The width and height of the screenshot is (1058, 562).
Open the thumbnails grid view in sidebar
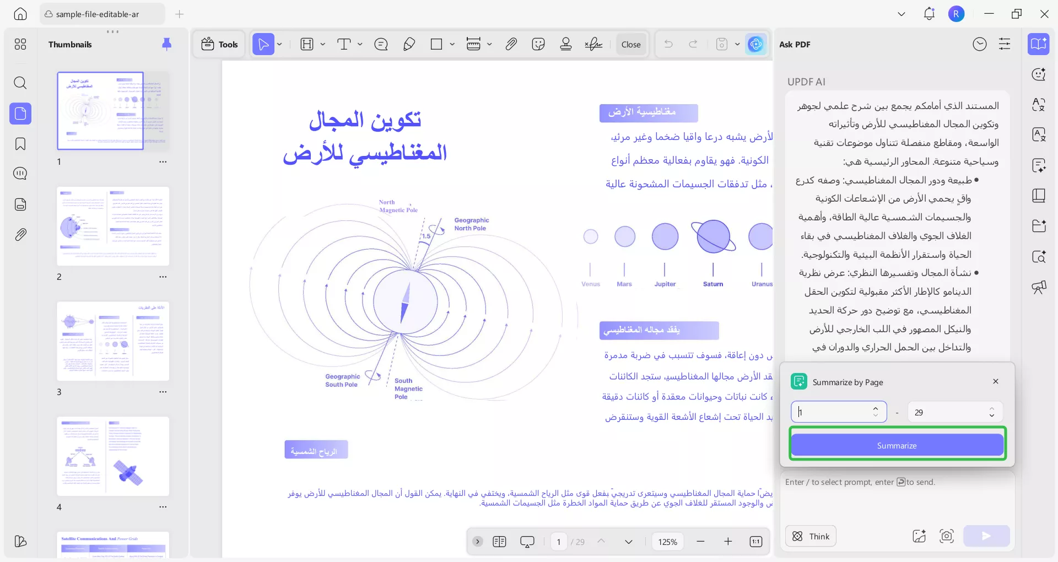[20, 44]
